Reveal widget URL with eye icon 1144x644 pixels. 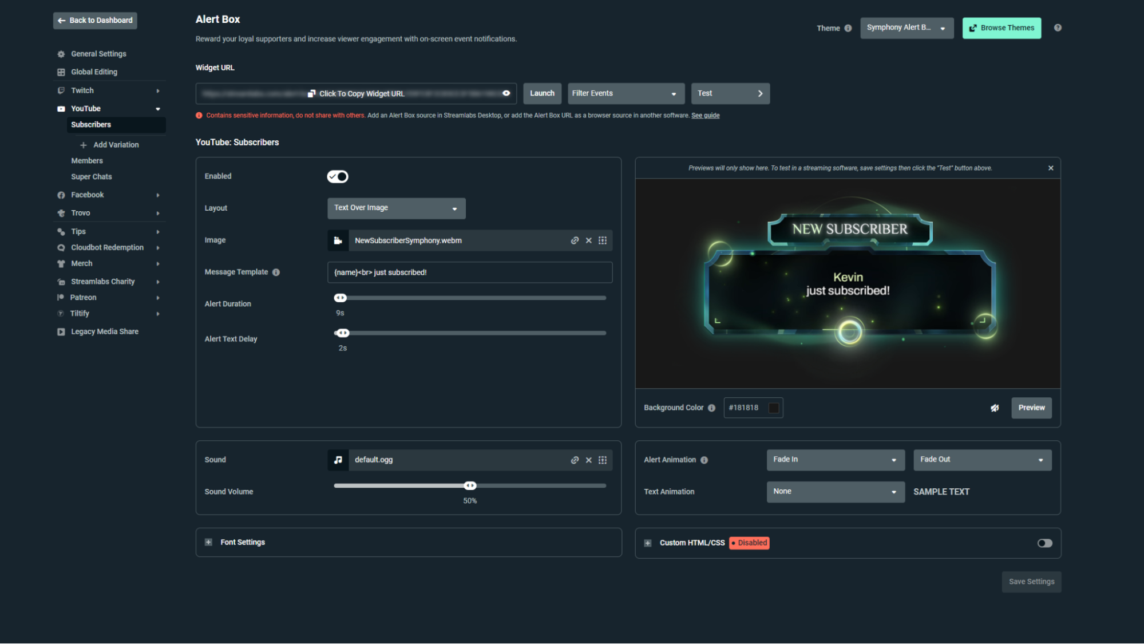[506, 93]
